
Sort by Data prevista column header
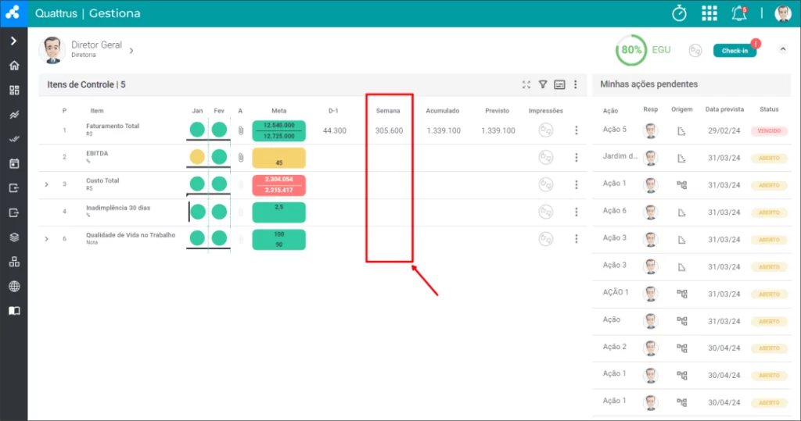click(x=724, y=109)
